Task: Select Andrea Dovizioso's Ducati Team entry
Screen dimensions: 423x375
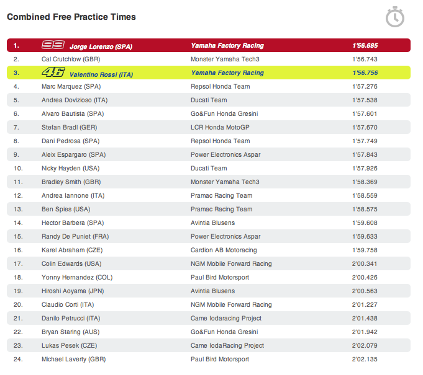Action: tap(209, 100)
